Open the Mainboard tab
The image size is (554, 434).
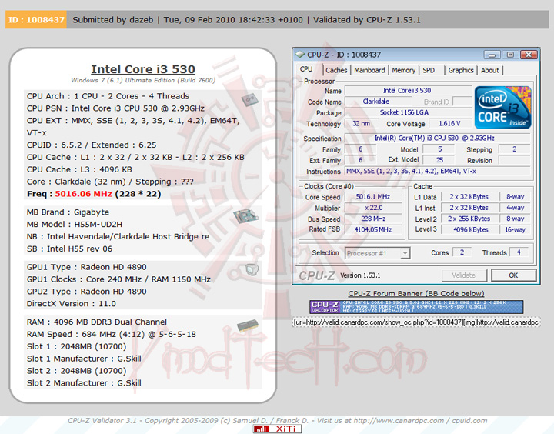tap(369, 70)
